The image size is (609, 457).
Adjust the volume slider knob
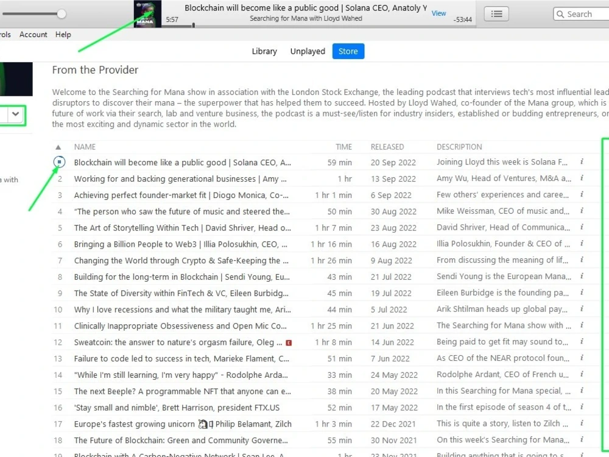point(62,14)
